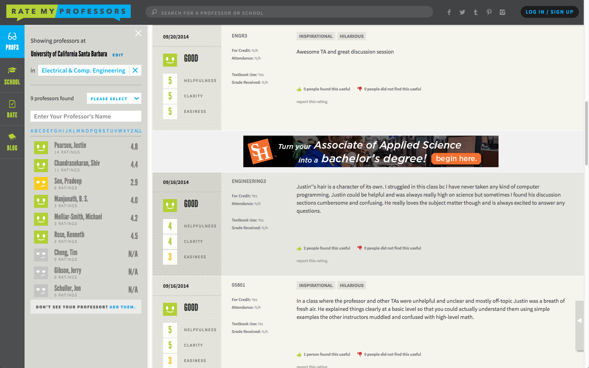Click gray face icon beside Gibson, Jerry

click(x=41, y=273)
